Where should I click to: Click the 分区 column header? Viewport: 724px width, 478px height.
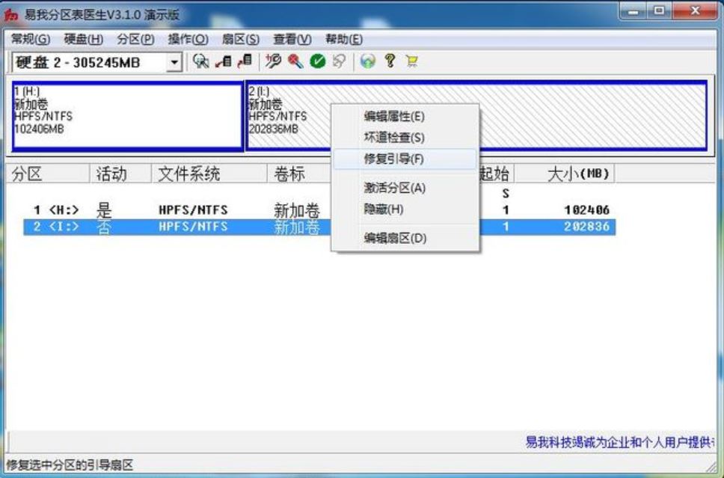pos(48,174)
